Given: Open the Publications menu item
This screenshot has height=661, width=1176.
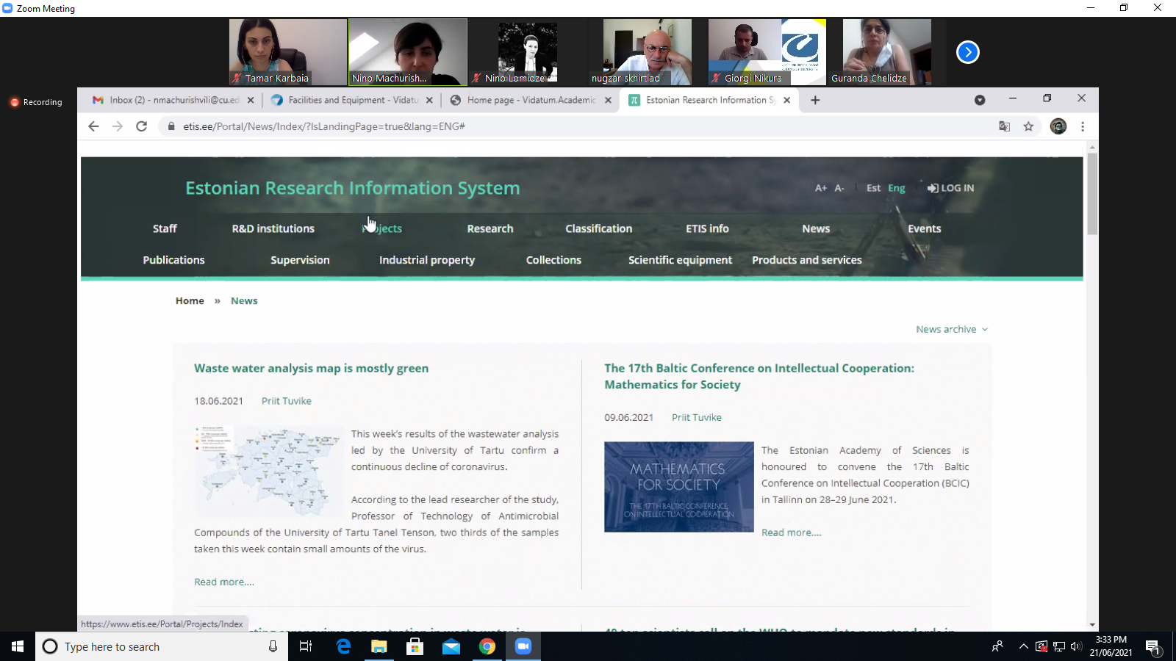Looking at the screenshot, I should point(173,260).
